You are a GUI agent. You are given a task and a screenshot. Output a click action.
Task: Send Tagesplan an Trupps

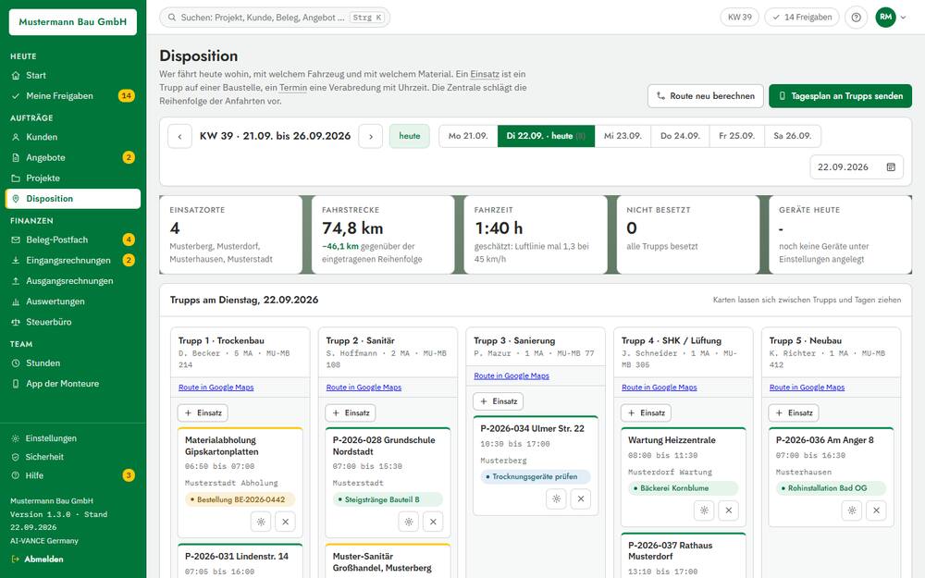(840, 95)
